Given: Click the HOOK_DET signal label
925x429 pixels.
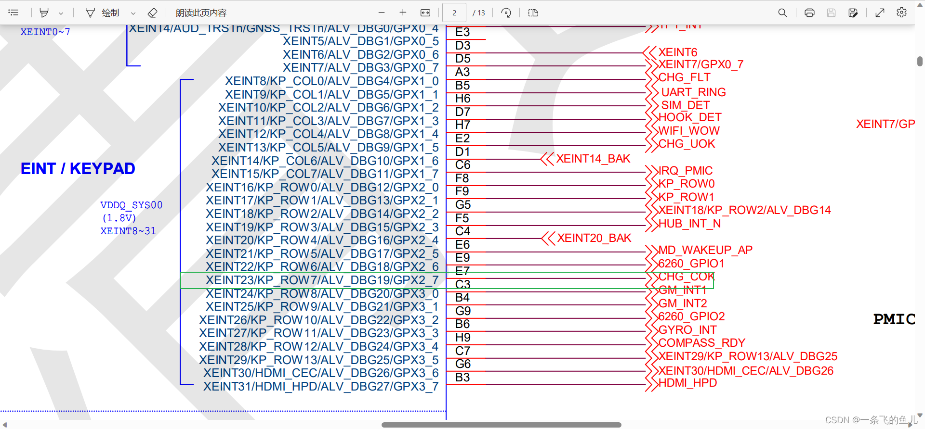Looking at the screenshot, I should pos(690,117).
